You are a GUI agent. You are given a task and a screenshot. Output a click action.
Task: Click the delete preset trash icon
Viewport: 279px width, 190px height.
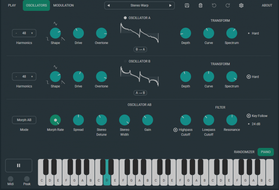click(x=200, y=5)
